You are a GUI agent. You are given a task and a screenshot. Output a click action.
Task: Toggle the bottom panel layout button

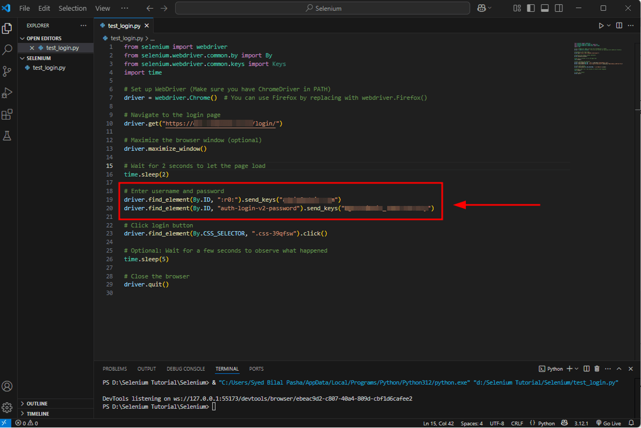545,8
